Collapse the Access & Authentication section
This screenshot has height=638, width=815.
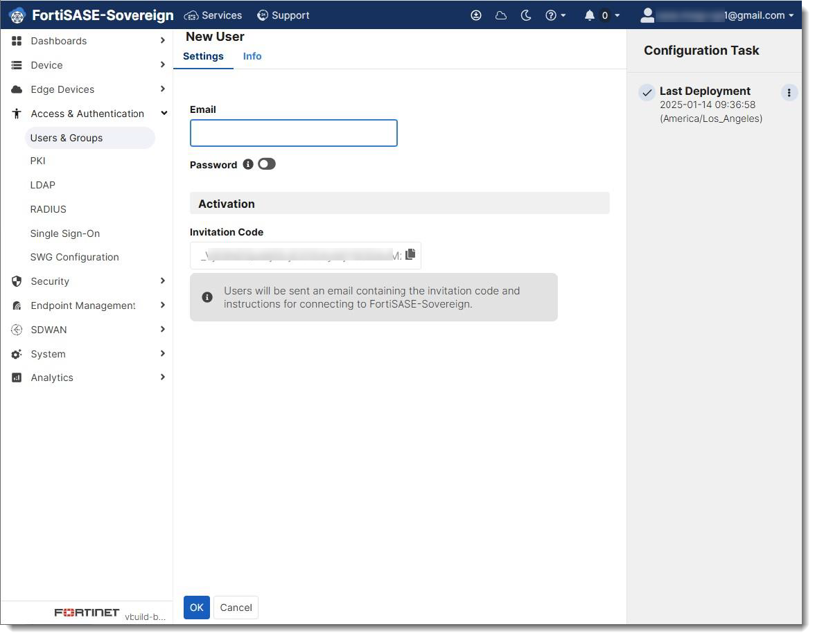pyautogui.click(x=164, y=114)
